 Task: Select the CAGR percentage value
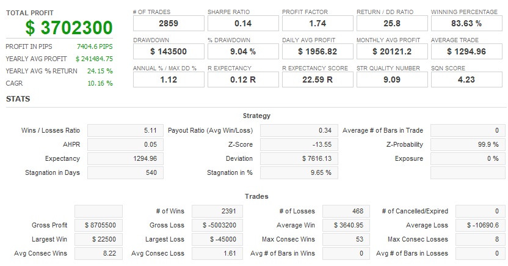pos(100,83)
